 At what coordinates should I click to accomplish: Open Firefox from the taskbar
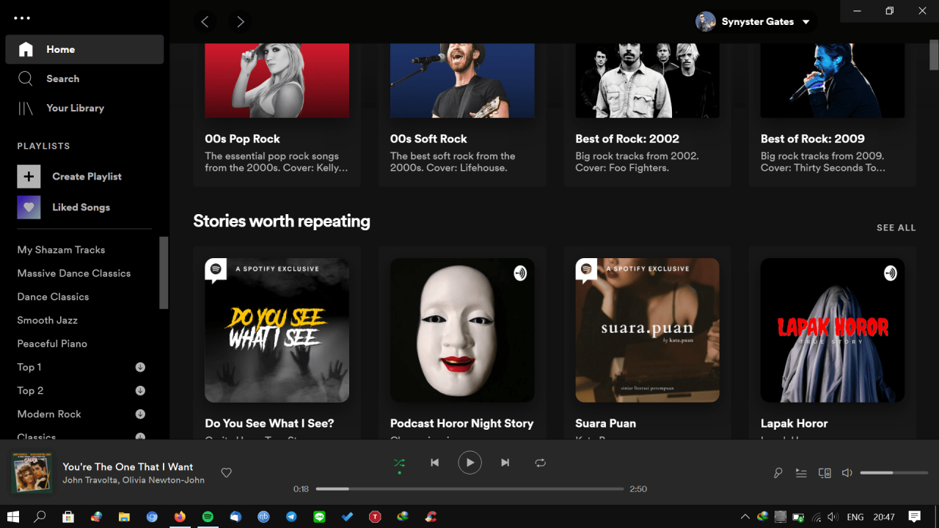pos(180,516)
